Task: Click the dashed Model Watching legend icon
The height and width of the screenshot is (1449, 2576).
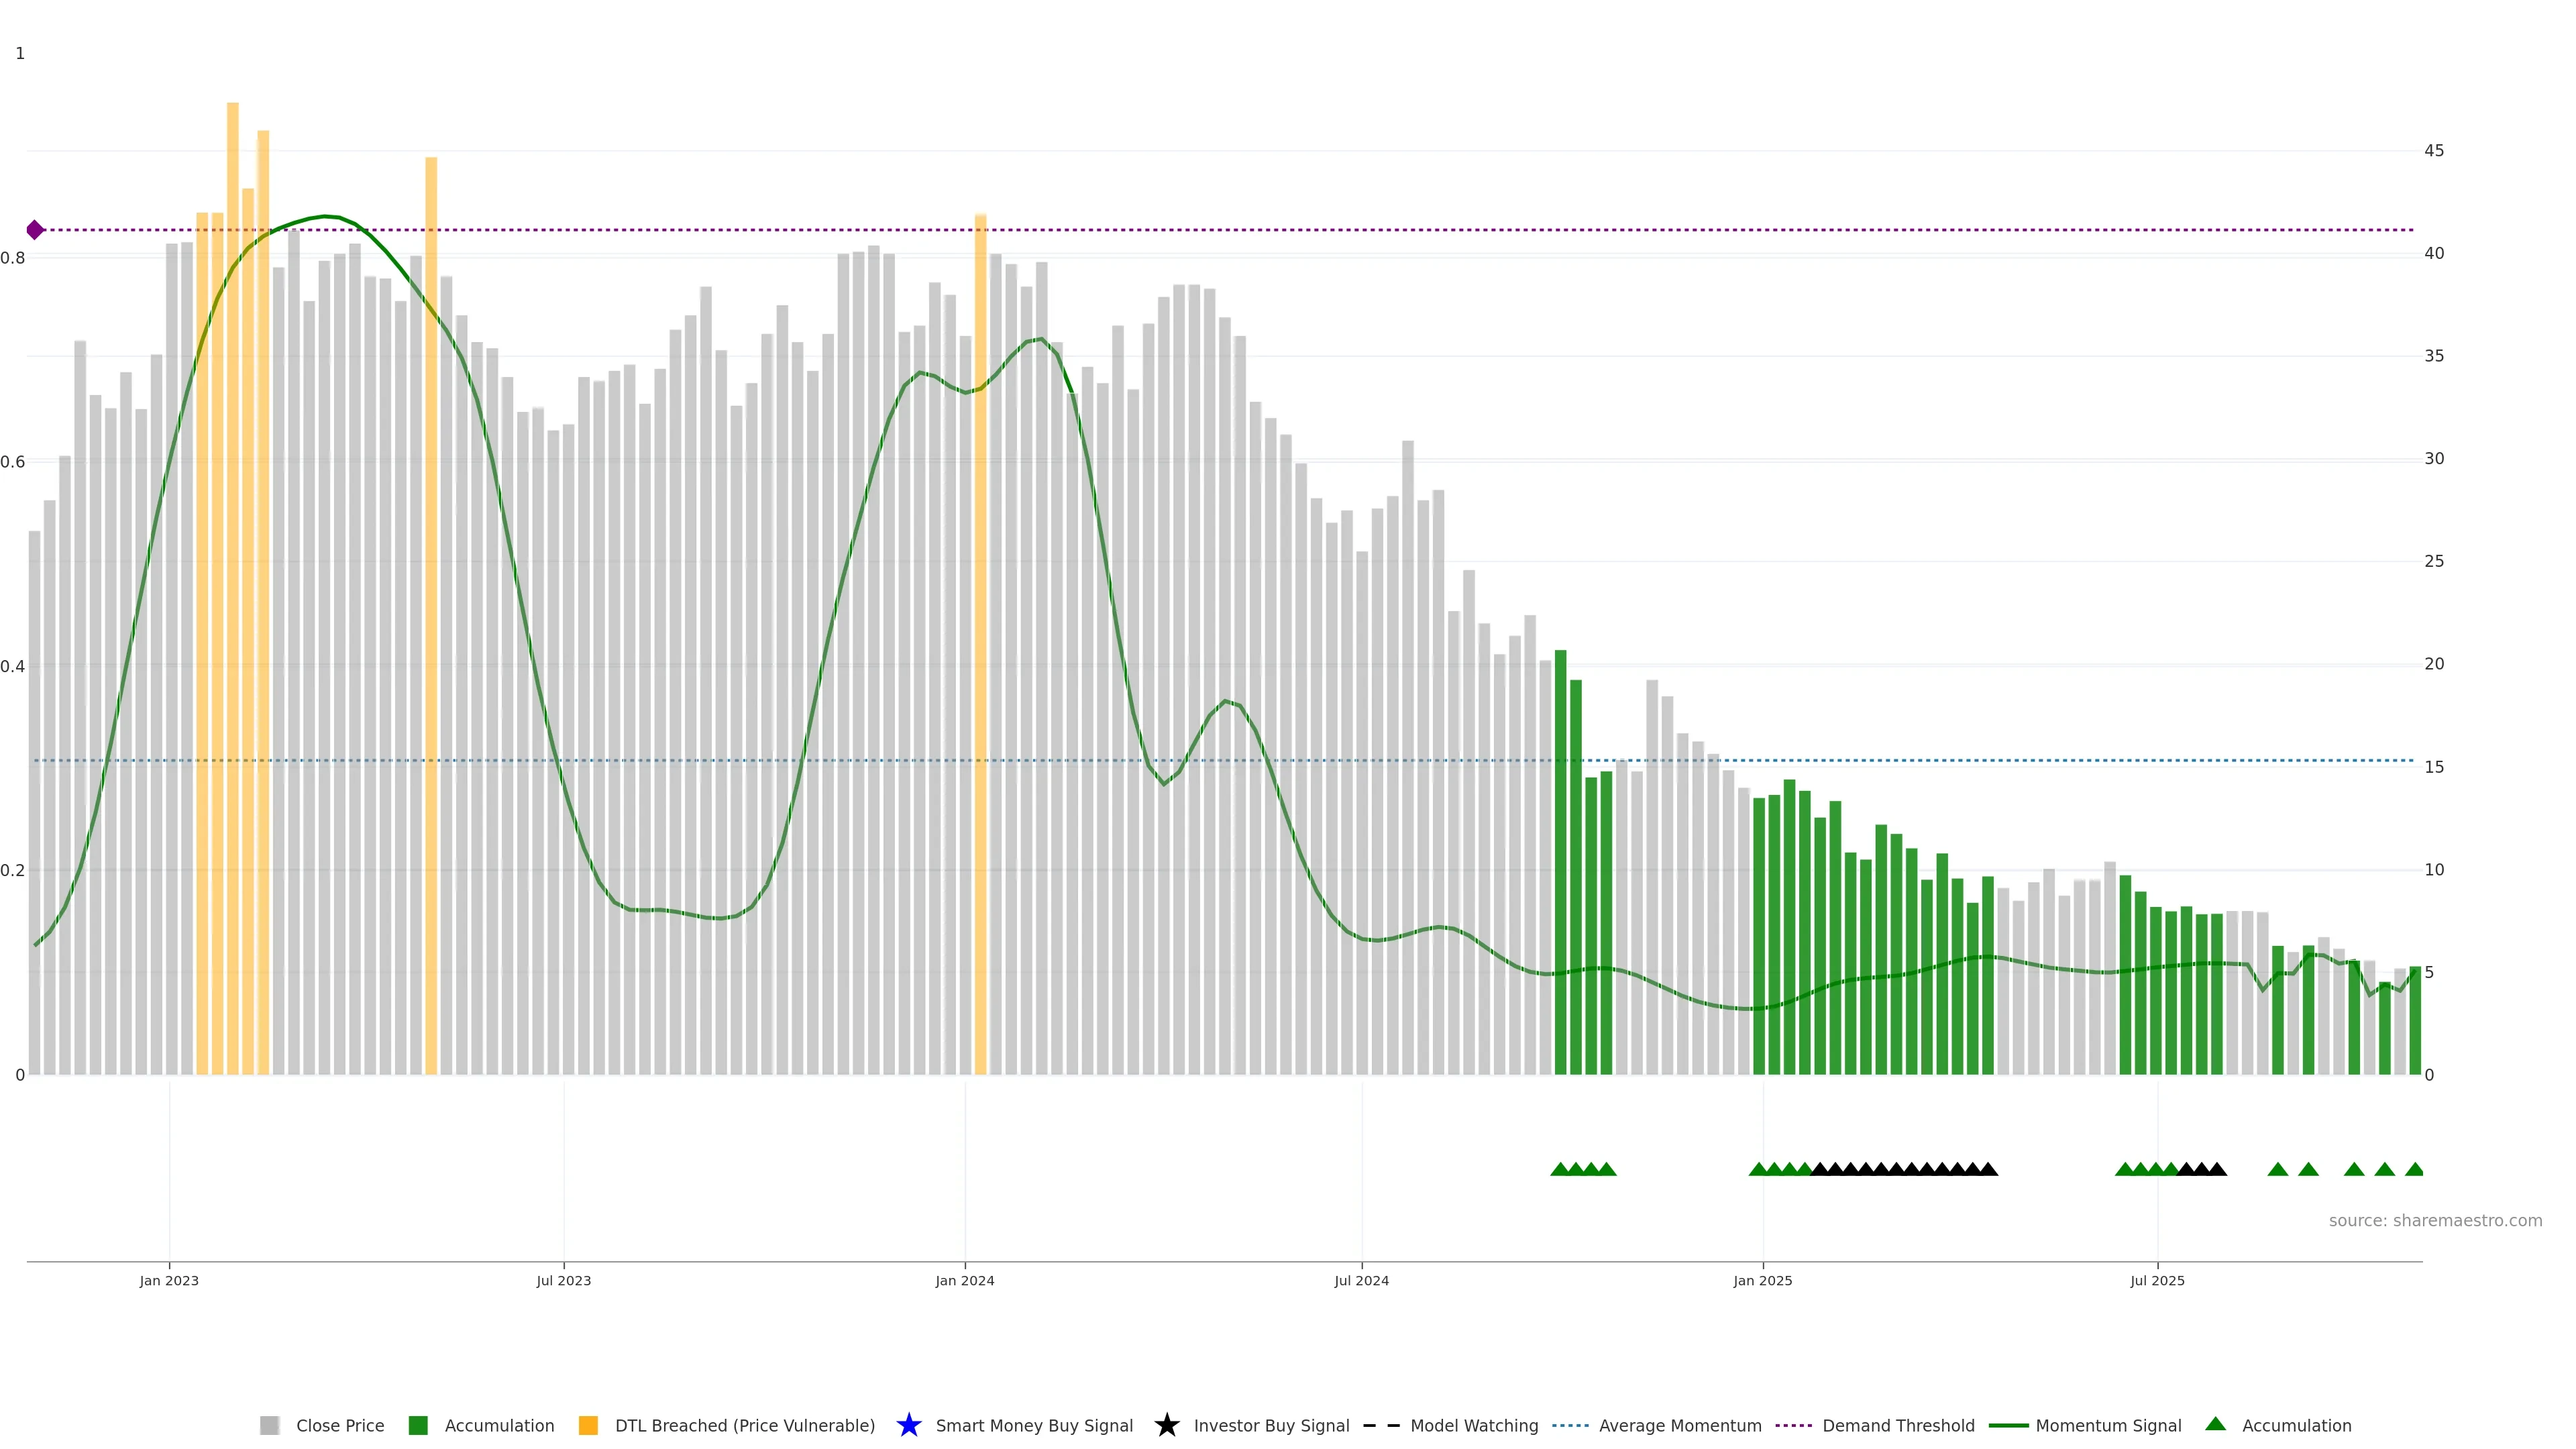Action: (1381, 1425)
